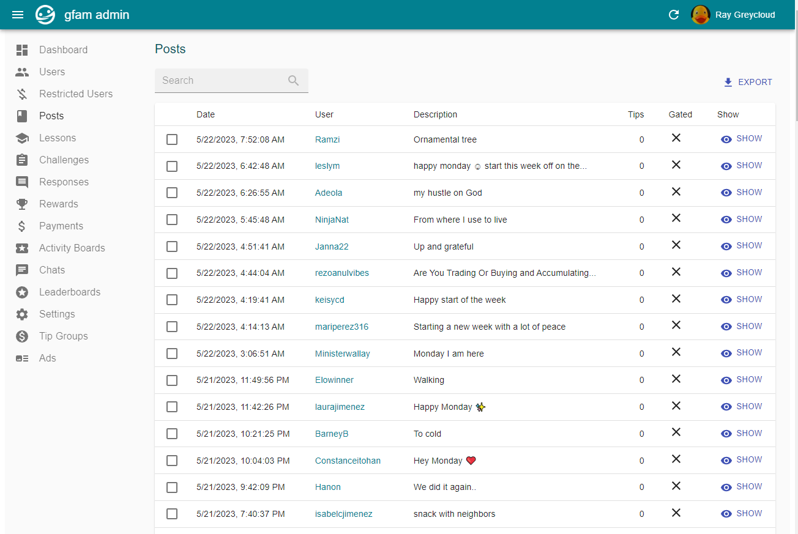Click SHOW for Ministerwallay's post

742,353
